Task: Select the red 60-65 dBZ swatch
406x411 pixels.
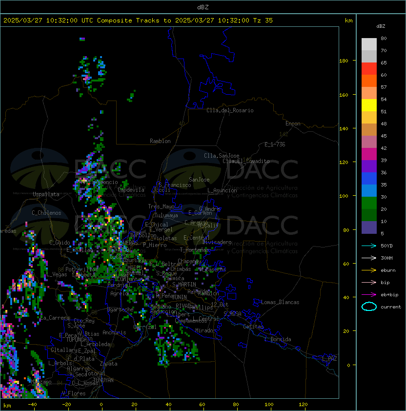Action: point(369,69)
